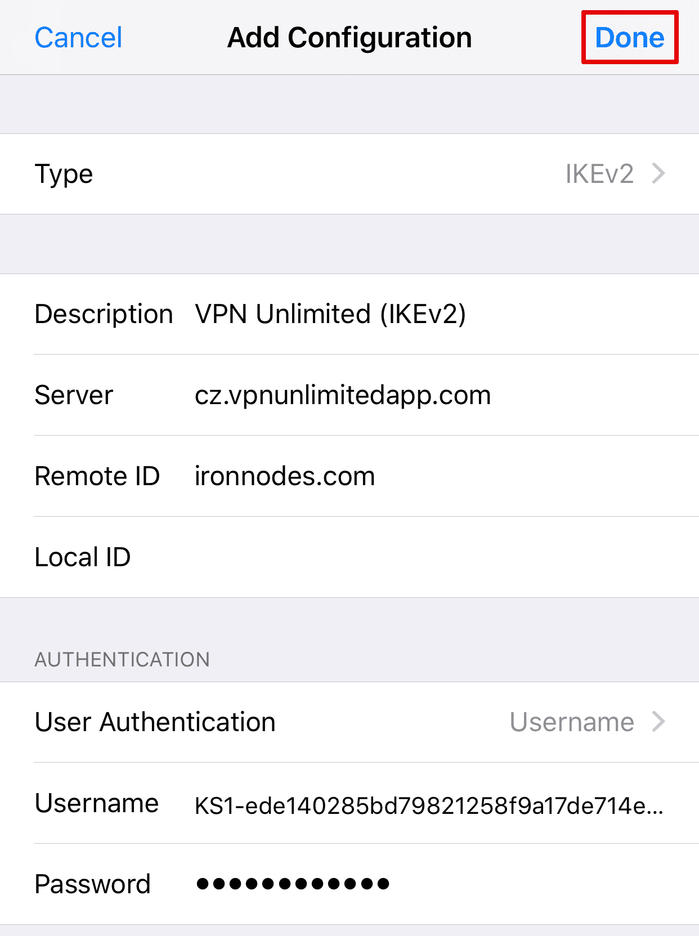The width and height of the screenshot is (699, 936).
Task: Select the AUTHENTICATION section header
Action: click(123, 659)
